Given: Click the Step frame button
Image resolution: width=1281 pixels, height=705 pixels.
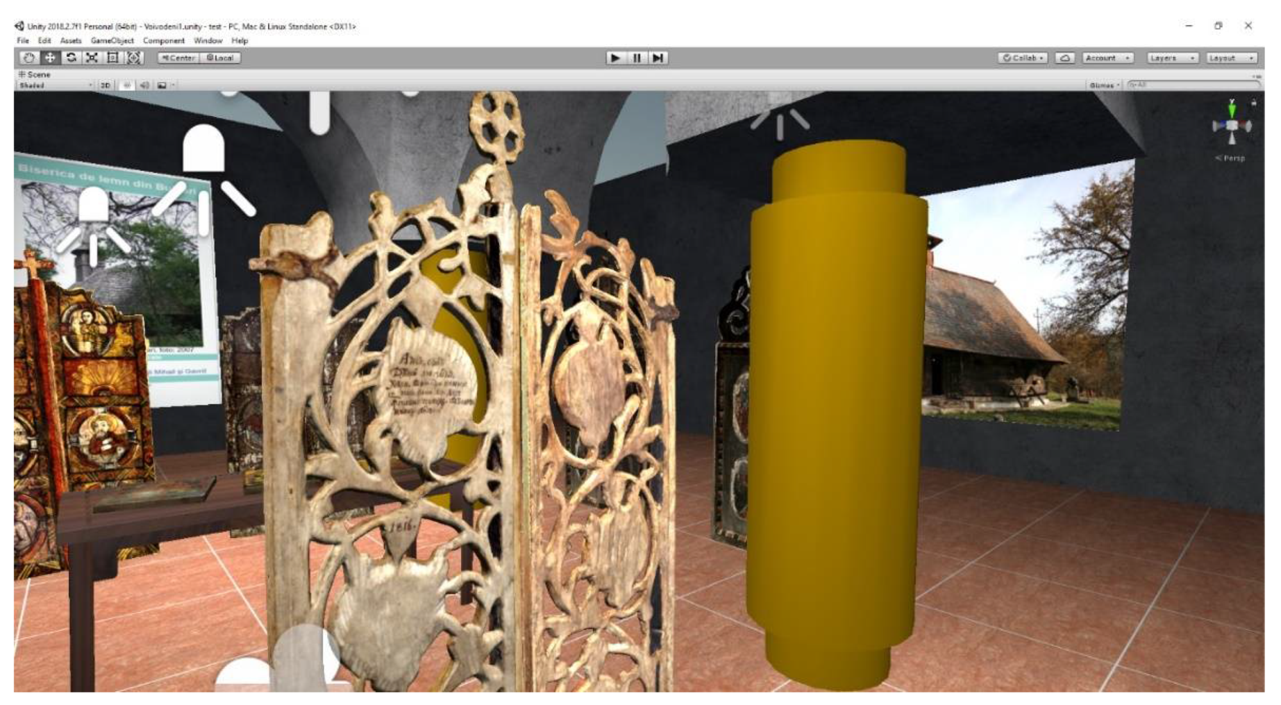Looking at the screenshot, I should (x=658, y=58).
